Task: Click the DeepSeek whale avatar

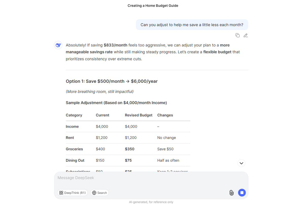Action: point(58,45)
